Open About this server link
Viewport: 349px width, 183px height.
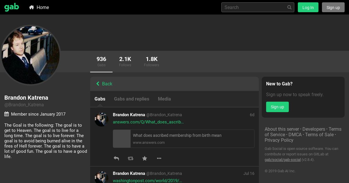point(282,129)
